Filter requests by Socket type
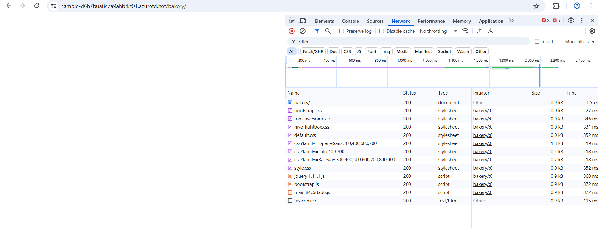The height and width of the screenshot is (228, 598). tap(444, 51)
